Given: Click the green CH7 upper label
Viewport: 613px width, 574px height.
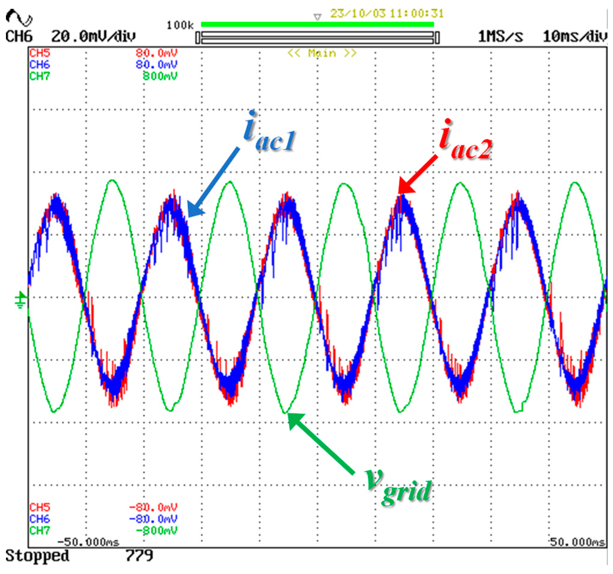Looking at the screenshot, I should point(40,76).
